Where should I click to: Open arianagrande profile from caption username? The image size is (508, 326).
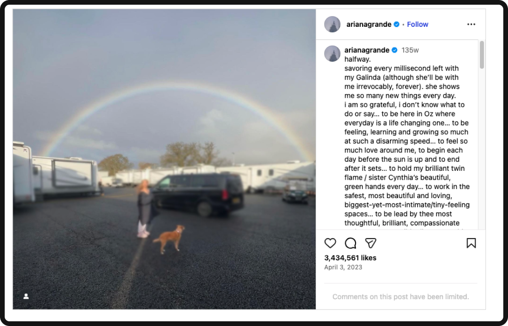click(x=367, y=50)
